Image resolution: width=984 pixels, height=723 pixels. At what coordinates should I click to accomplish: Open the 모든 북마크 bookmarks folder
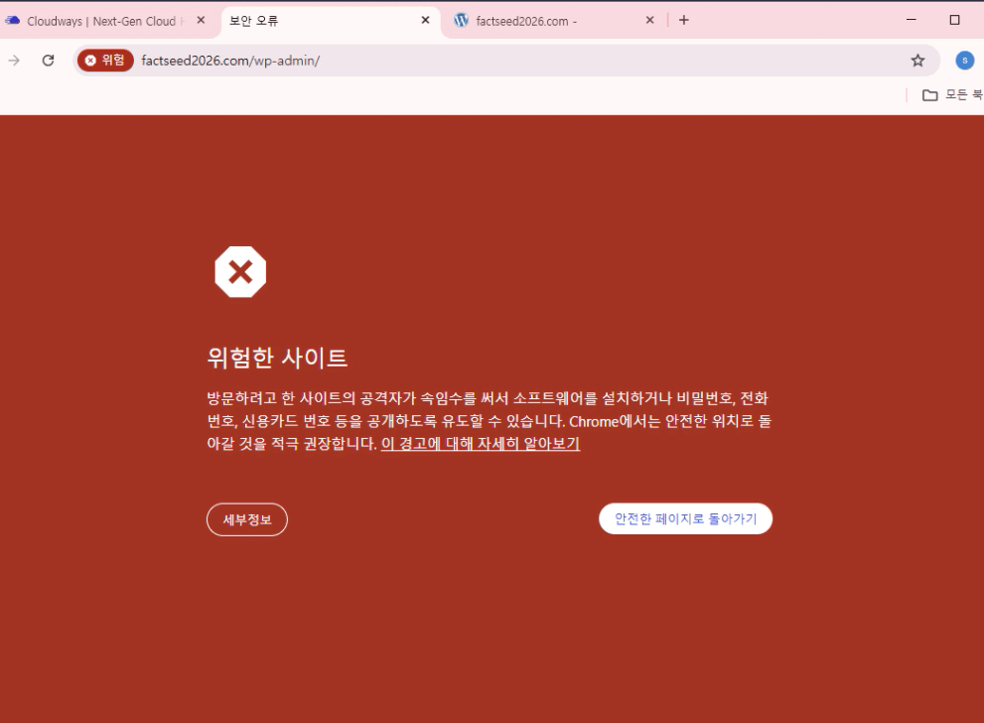point(952,94)
